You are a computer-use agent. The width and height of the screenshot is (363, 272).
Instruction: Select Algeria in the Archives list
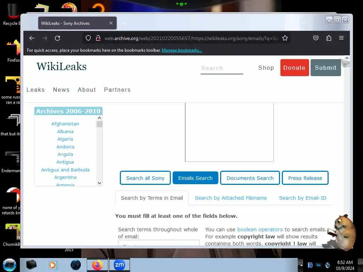(65, 139)
